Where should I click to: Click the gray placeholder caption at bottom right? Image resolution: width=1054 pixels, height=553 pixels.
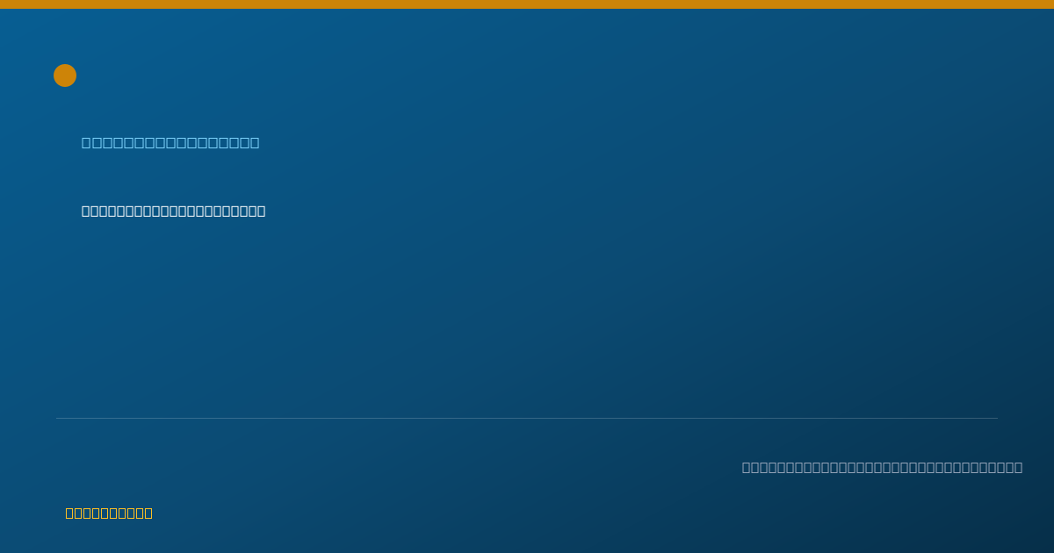coord(882,467)
